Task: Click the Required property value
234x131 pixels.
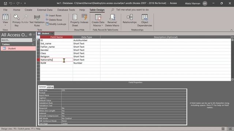Action: (x=124, y=108)
